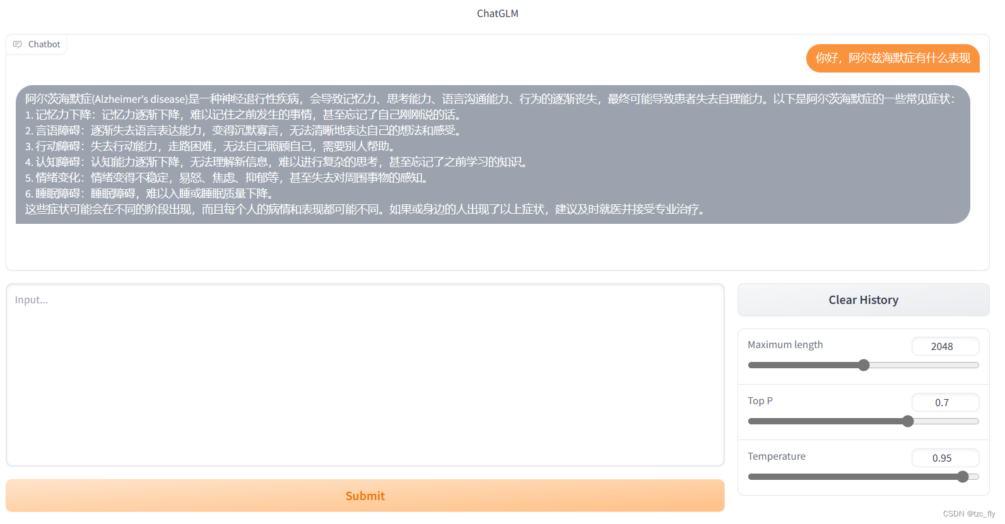This screenshot has width=1005, height=524.
Task: Adjust the Top P slider
Action: point(863,421)
